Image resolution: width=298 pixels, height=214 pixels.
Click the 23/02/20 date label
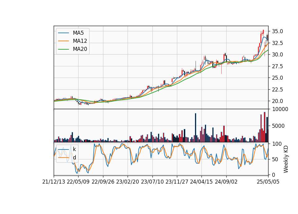(x=128, y=182)
